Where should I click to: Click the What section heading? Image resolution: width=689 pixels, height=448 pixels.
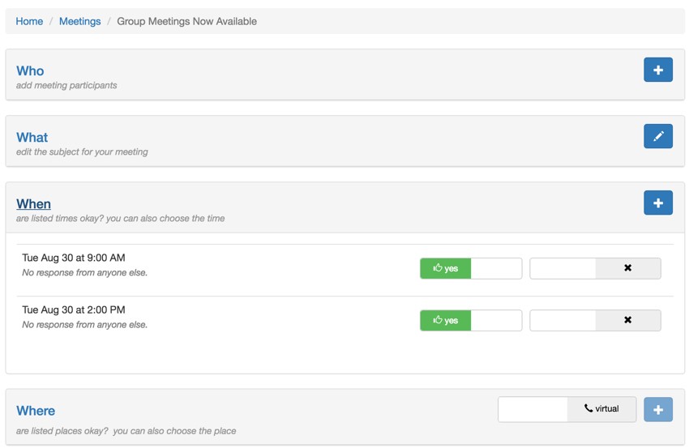pyautogui.click(x=32, y=138)
